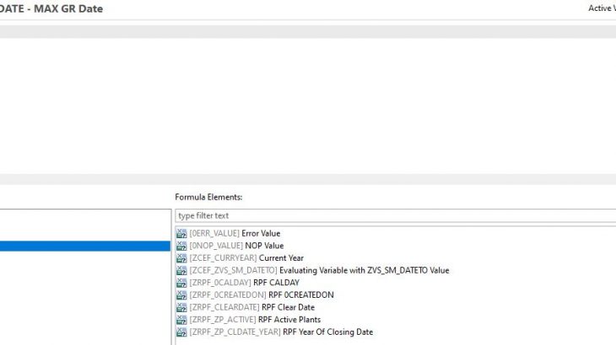
Task: Click the variable icon beside Current Year
Action: coord(181,258)
